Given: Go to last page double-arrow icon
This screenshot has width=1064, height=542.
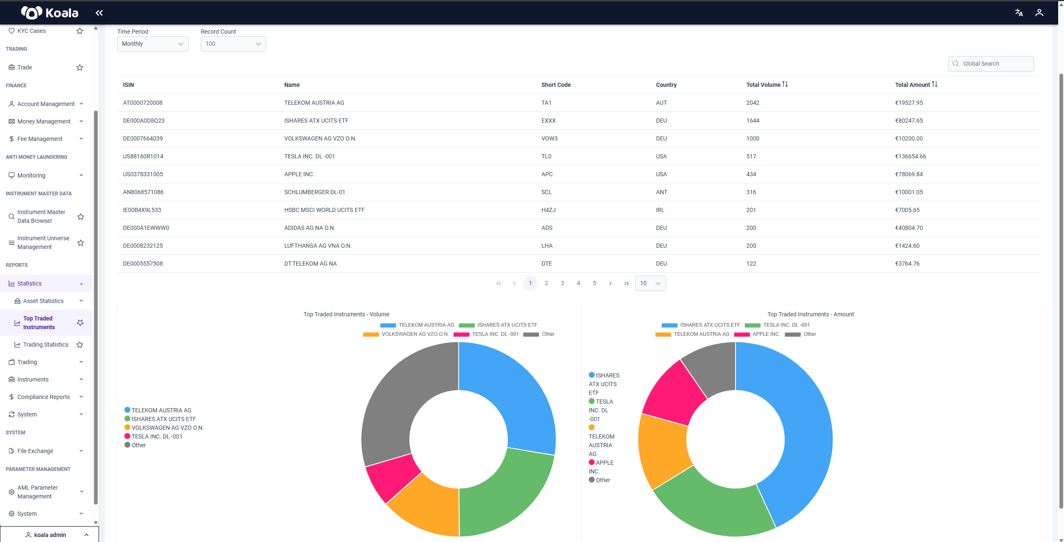Looking at the screenshot, I should (x=626, y=283).
